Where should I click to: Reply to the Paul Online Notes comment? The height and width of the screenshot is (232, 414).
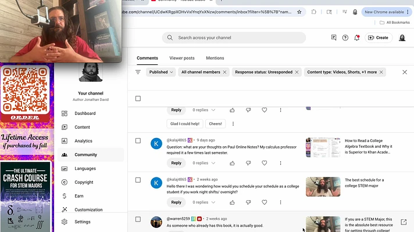point(176,163)
